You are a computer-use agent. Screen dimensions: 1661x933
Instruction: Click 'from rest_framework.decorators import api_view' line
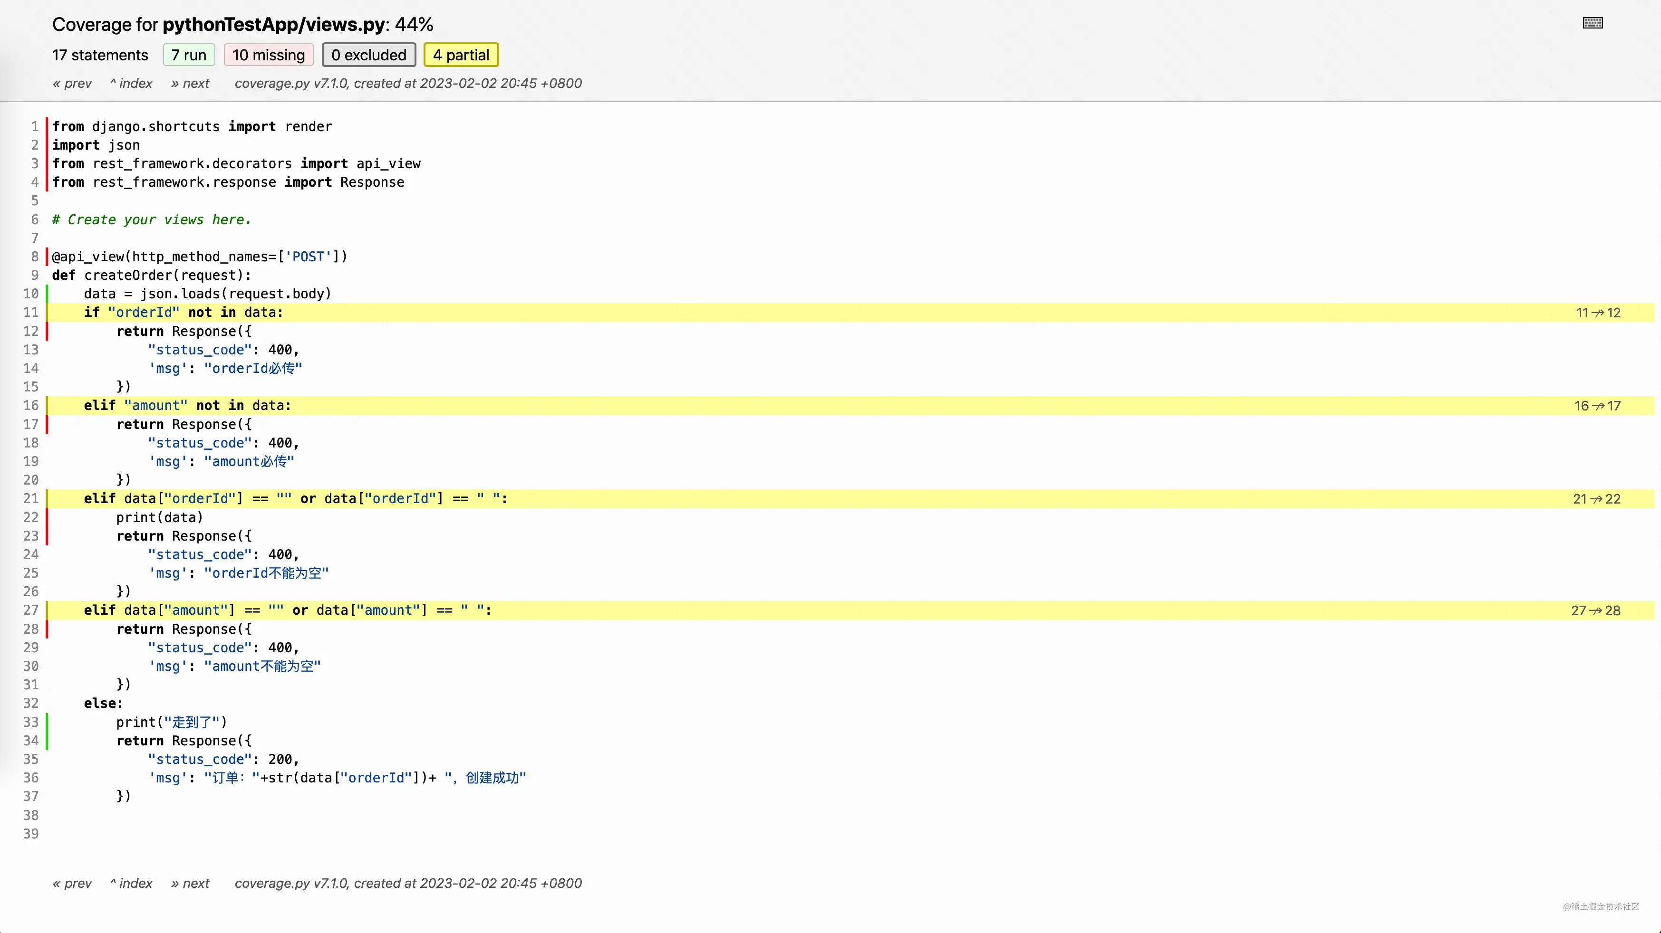[237, 164]
